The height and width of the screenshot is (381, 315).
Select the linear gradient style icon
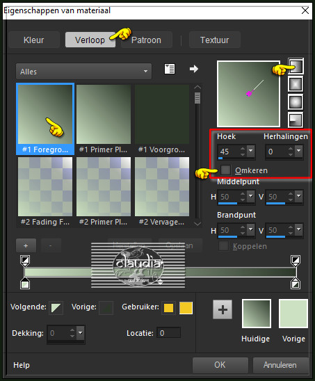(x=296, y=66)
